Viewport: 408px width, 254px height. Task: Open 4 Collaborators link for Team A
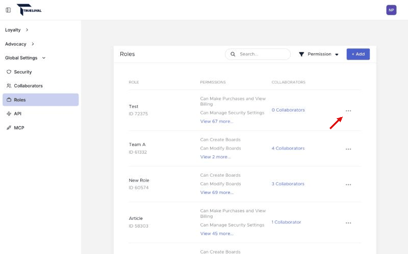pos(288,148)
